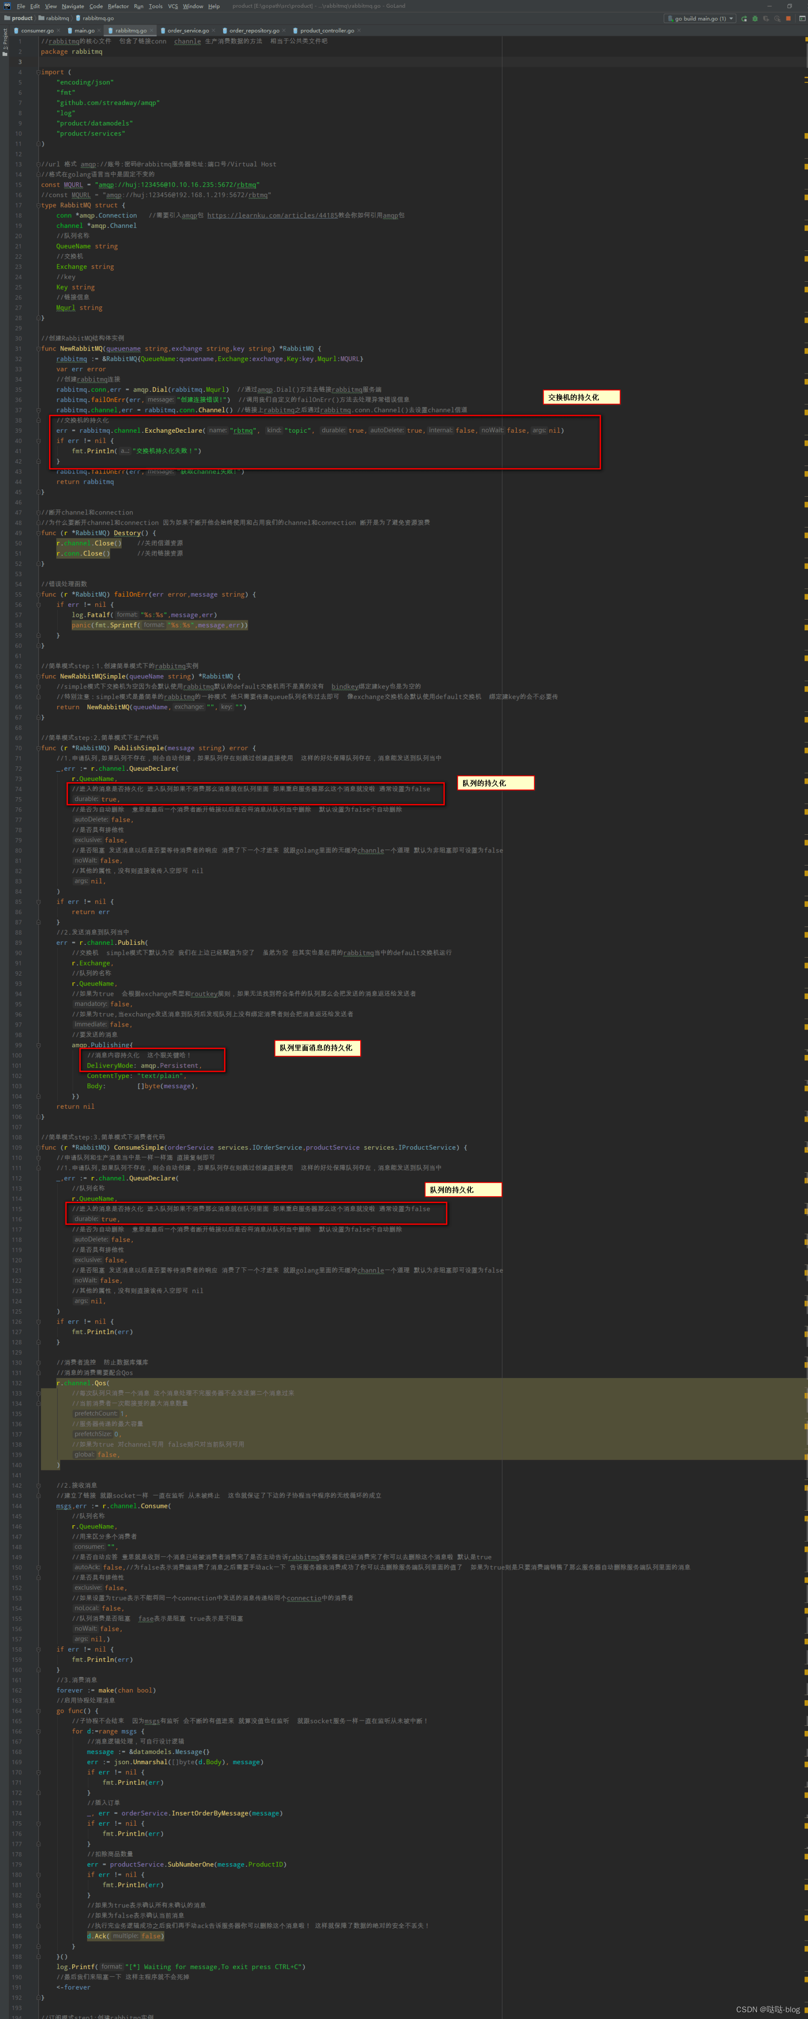Click line number 109 in the gutter
808x2019 pixels.
pyautogui.click(x=16, y=1147)
